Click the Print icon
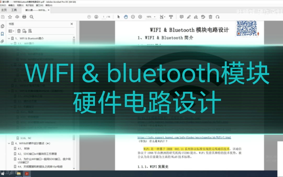 (24, 17)
